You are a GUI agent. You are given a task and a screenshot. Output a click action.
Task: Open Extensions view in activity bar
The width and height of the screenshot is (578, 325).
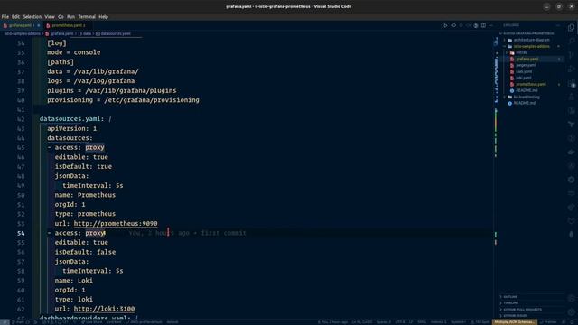(572, 84)
